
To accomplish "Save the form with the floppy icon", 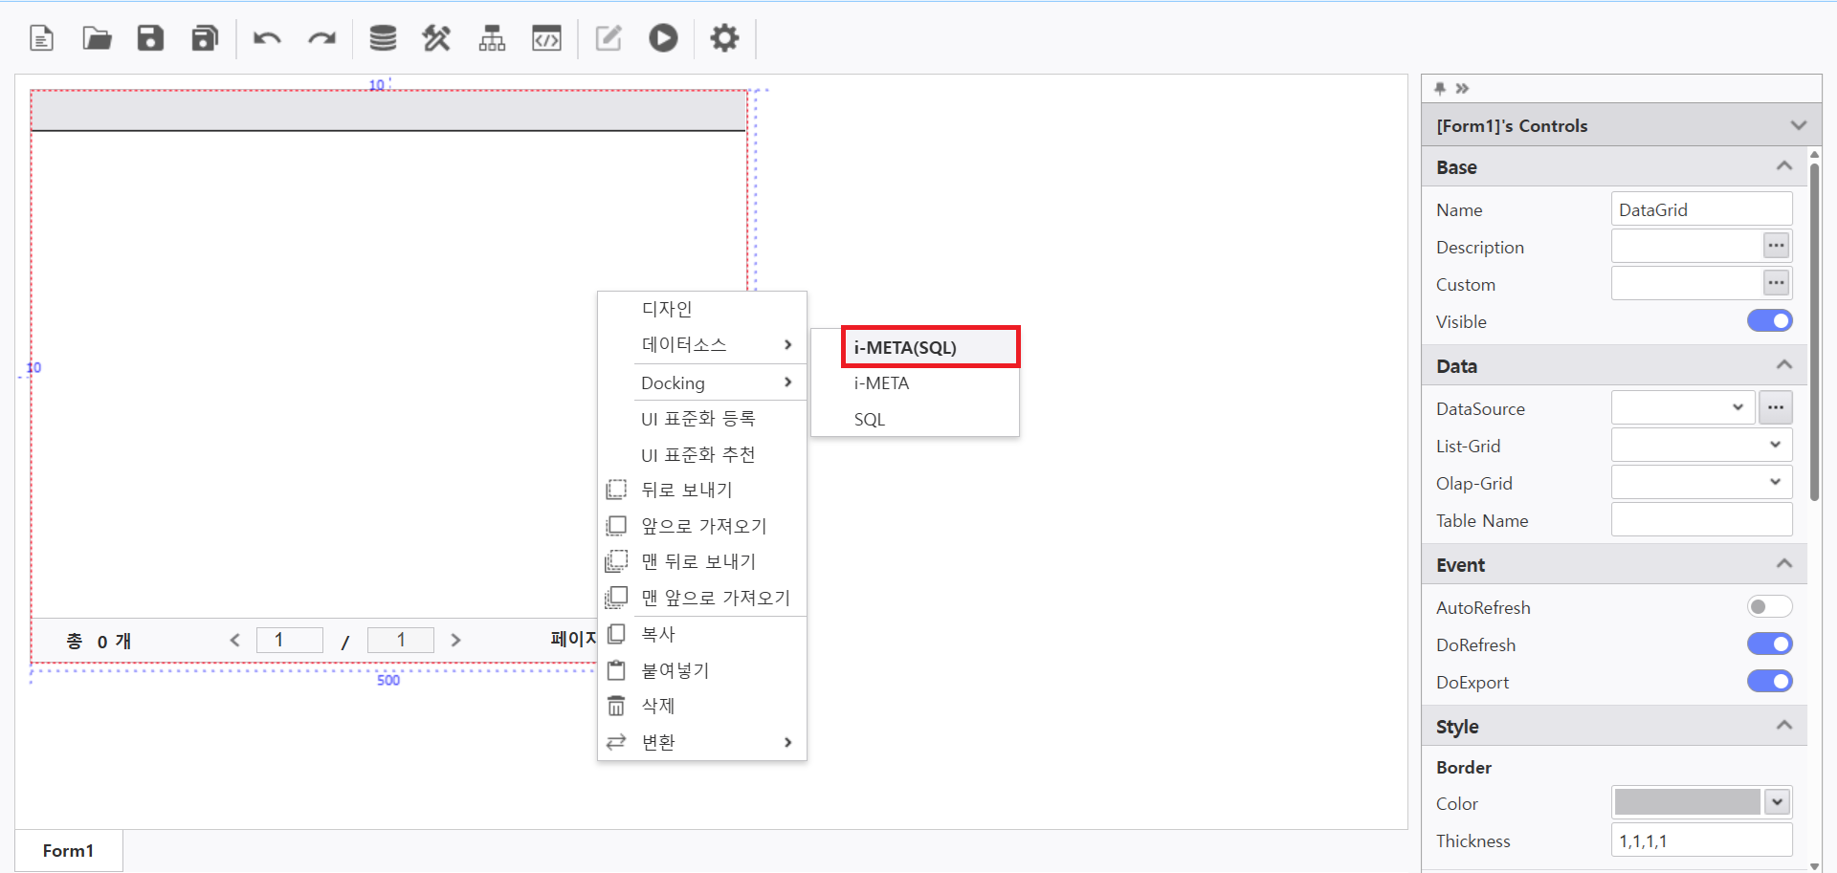I will (x=150, y=38).
